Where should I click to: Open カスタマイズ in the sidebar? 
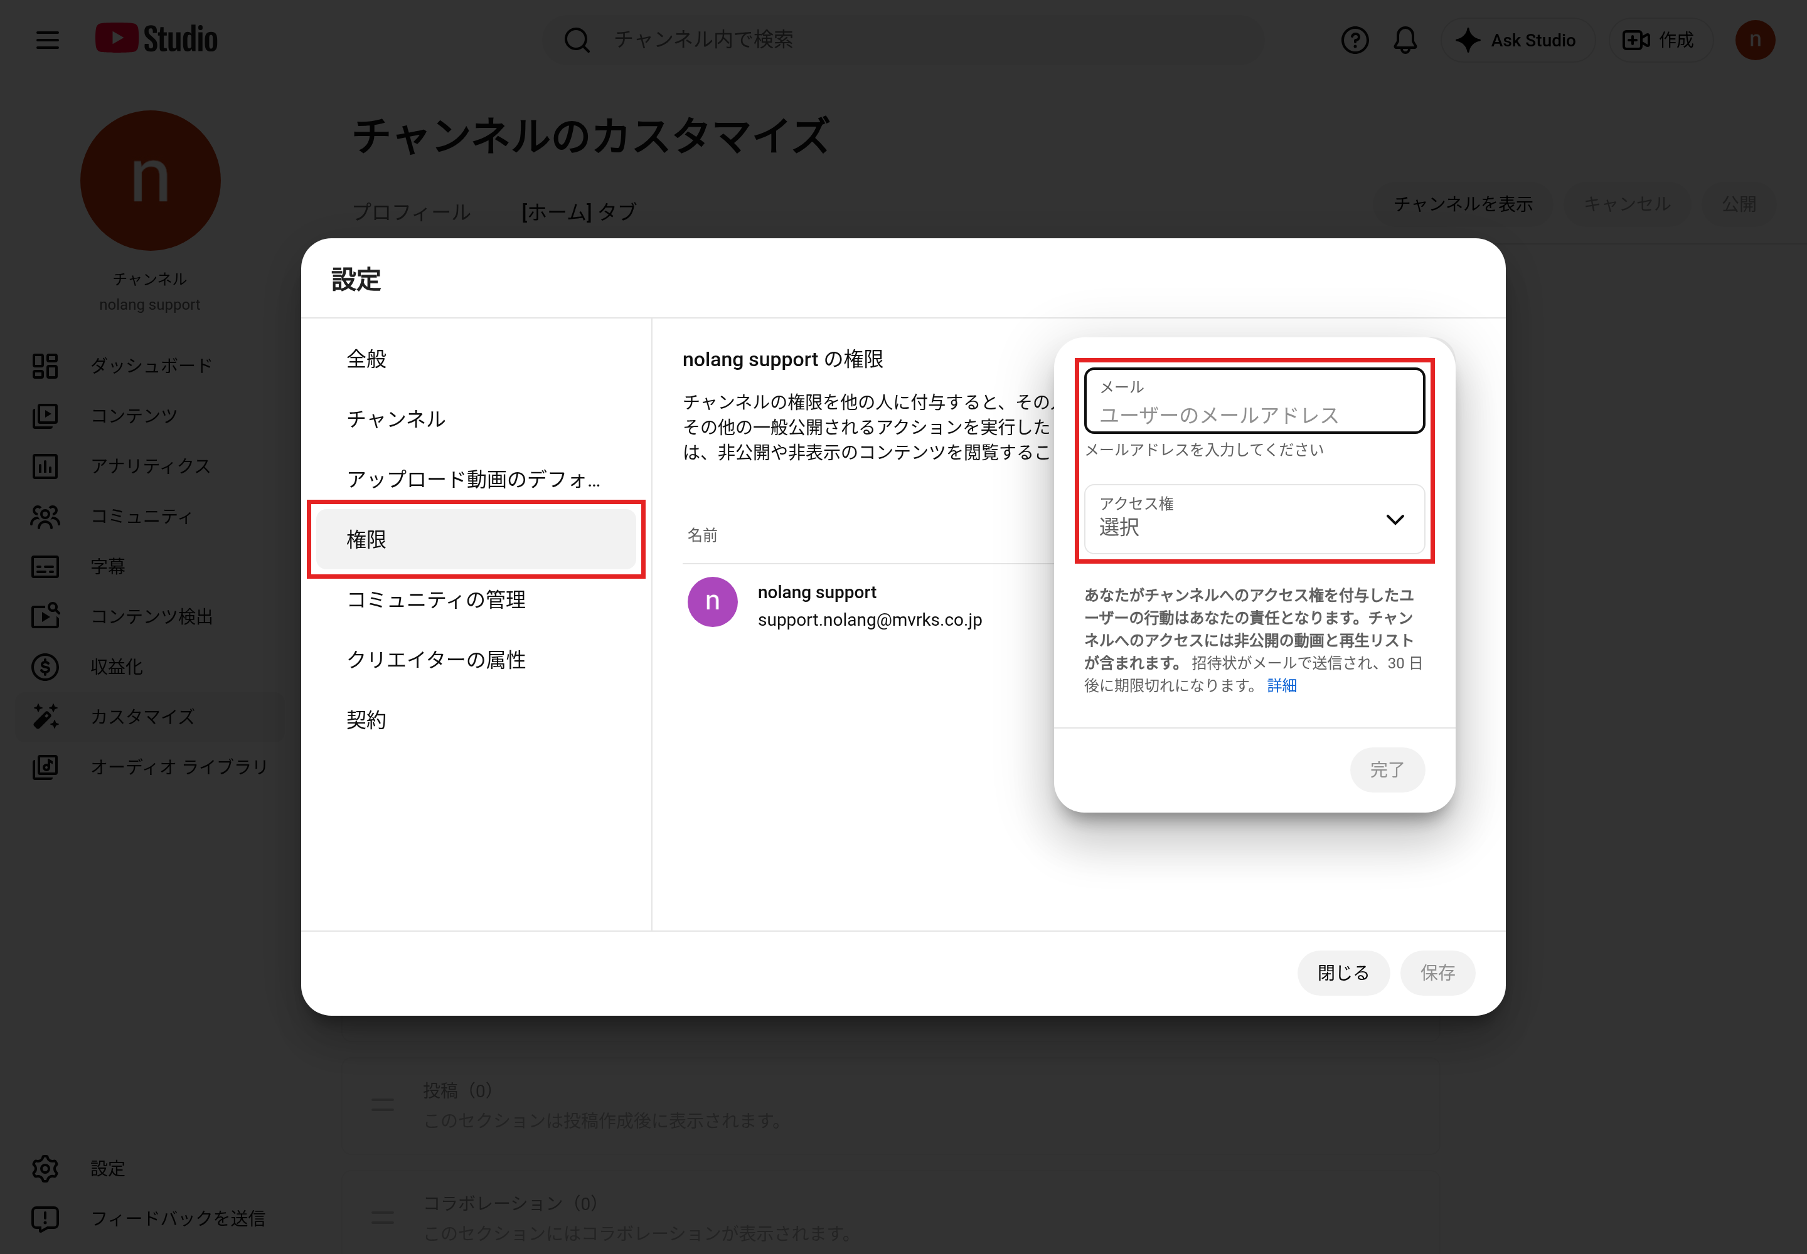pyautogui.click(x=149, y=717)
